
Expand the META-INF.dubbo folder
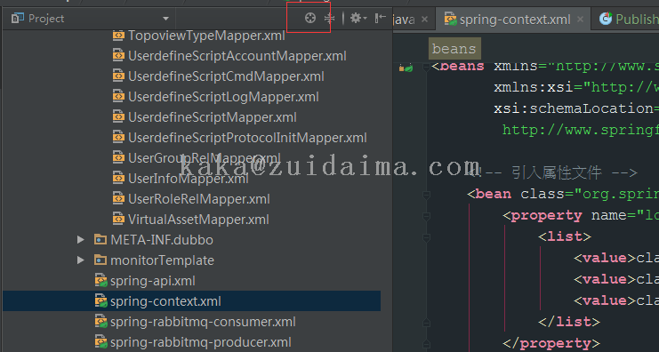[x=80, y=239]
